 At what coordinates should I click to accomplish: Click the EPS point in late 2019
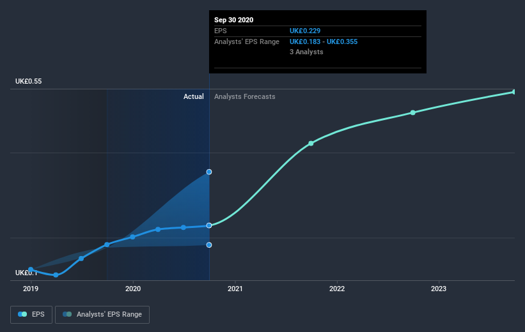107,245
